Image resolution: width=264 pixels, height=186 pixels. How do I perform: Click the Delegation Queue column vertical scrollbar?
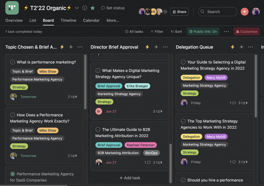coord(256,86)
